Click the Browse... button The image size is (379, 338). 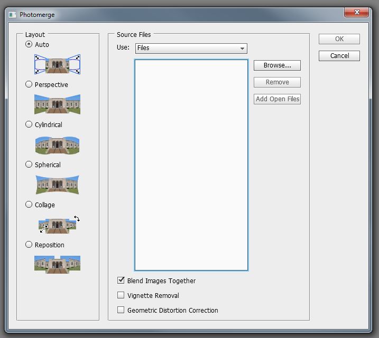(x=277, y=65)
